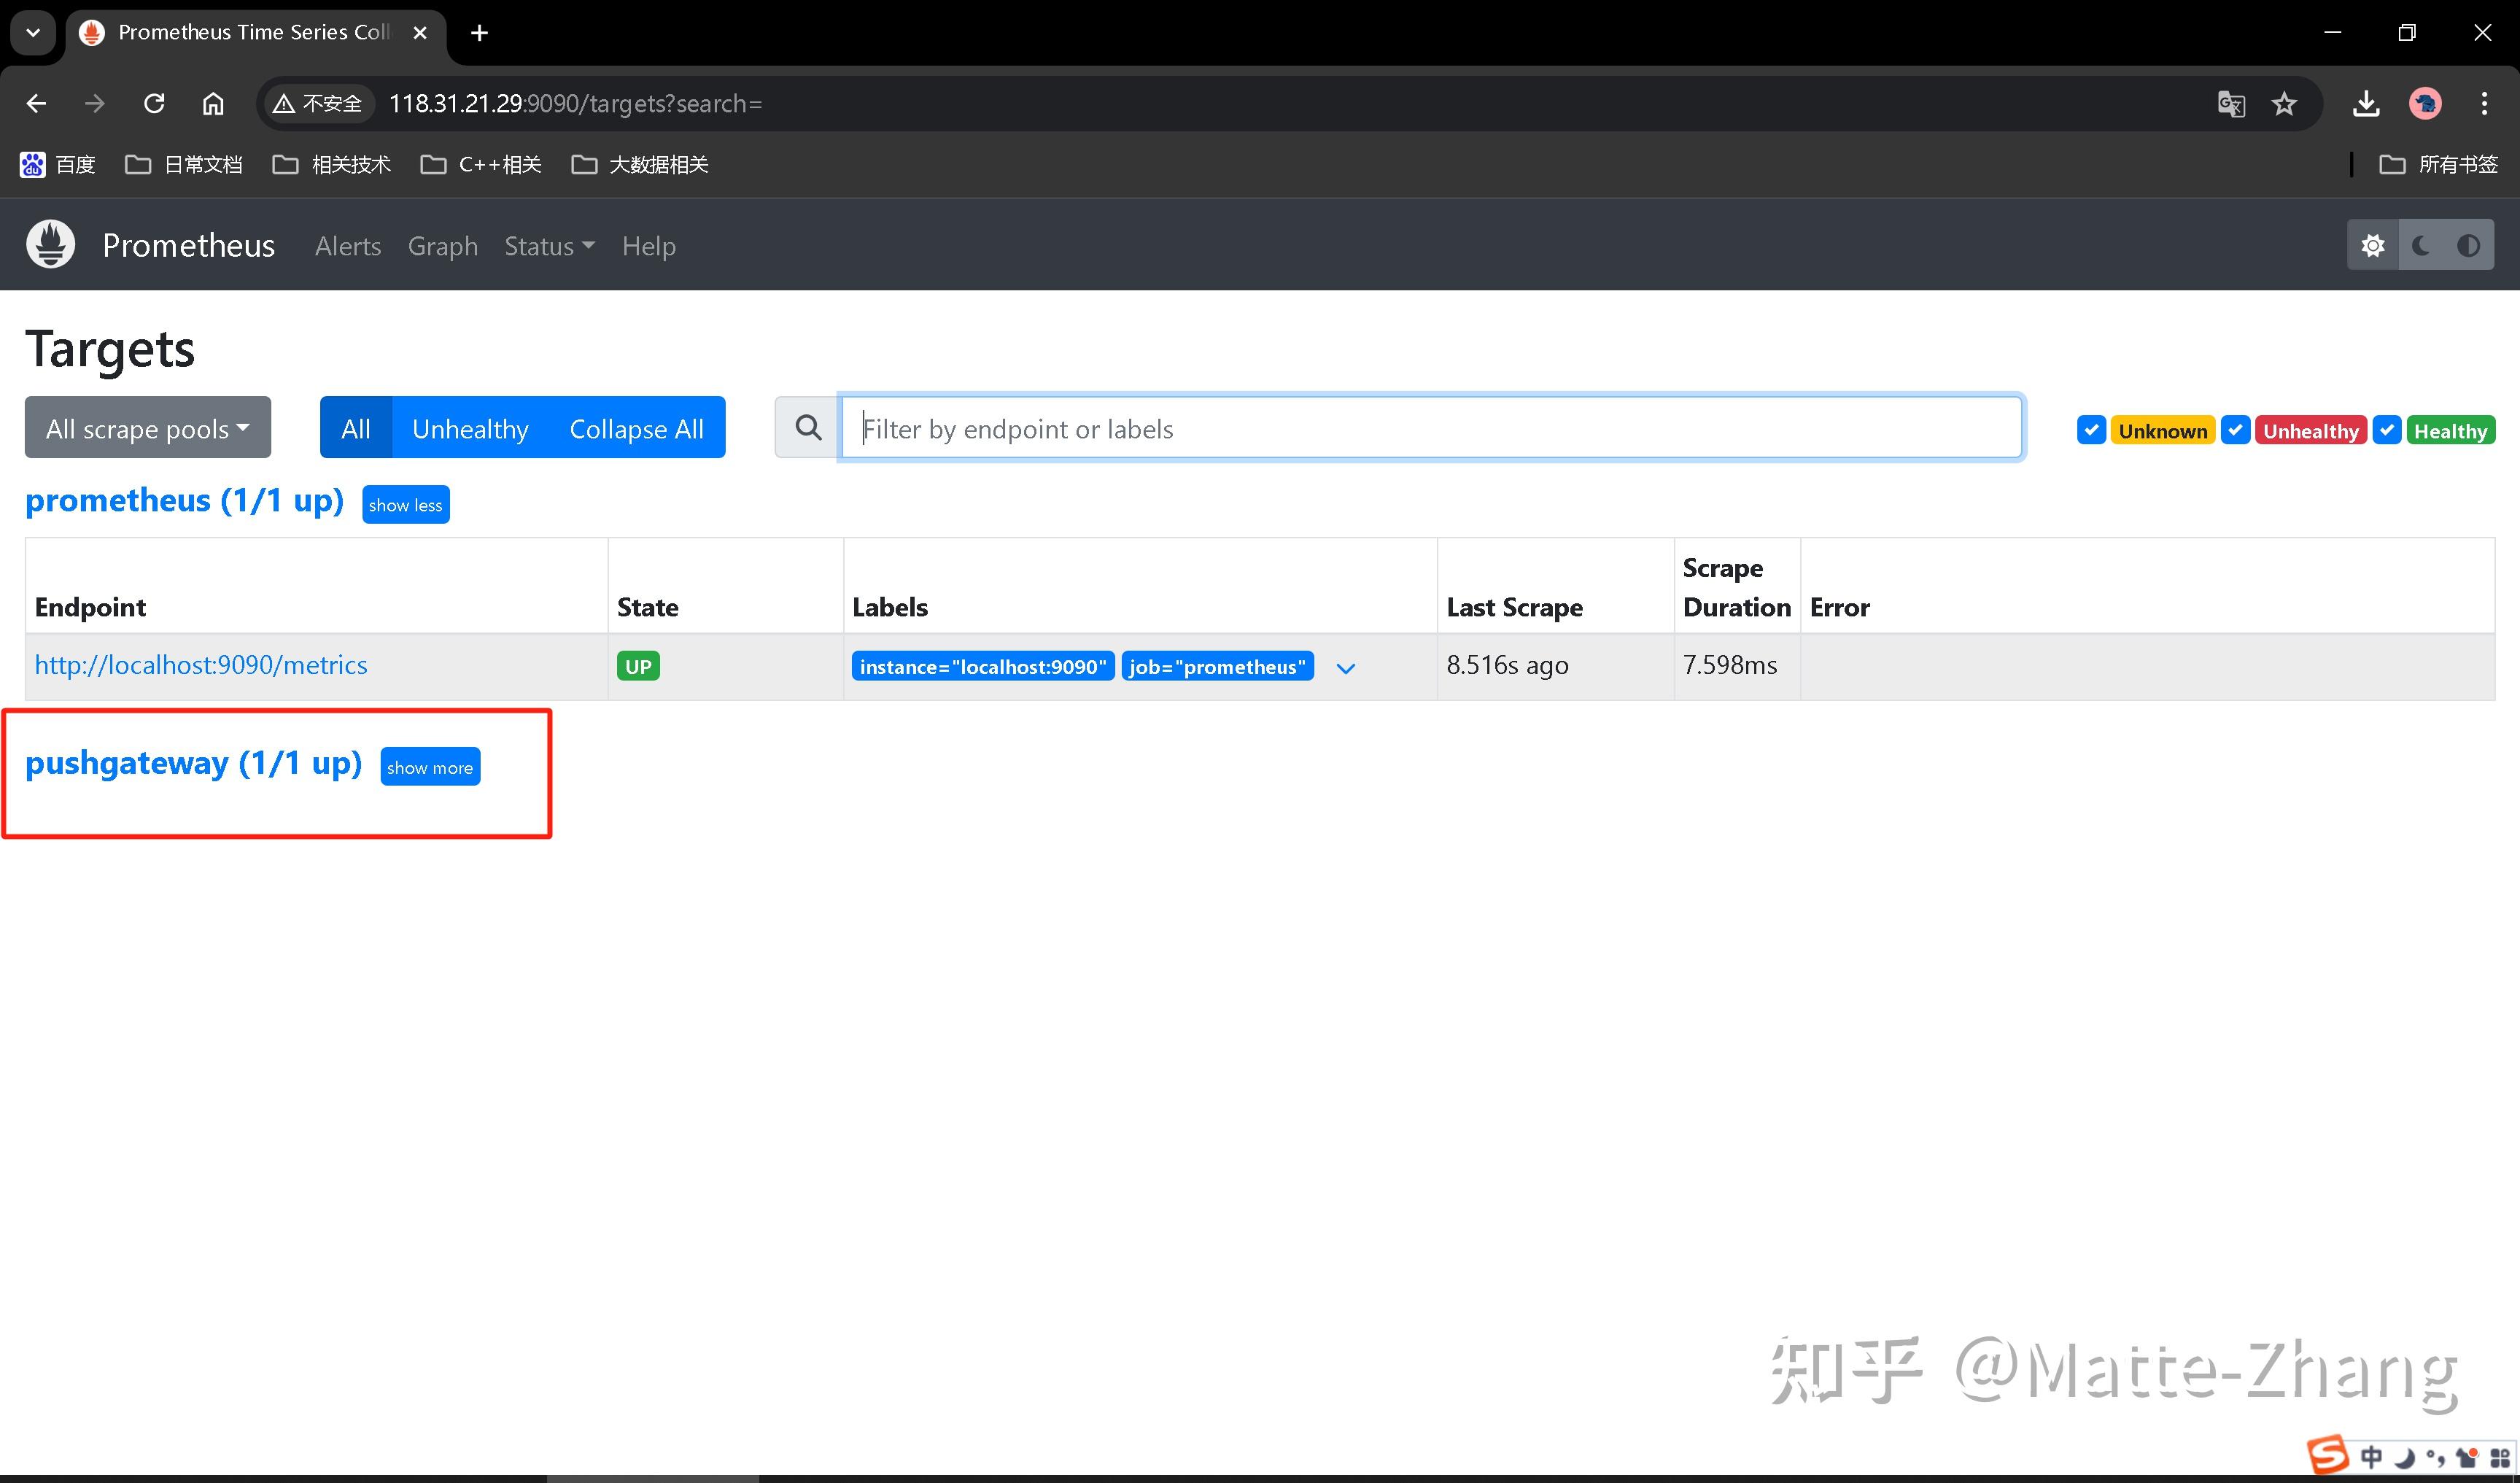
Task: Open the All scrape pools dropdown
Action: click(x=148, y=428)
